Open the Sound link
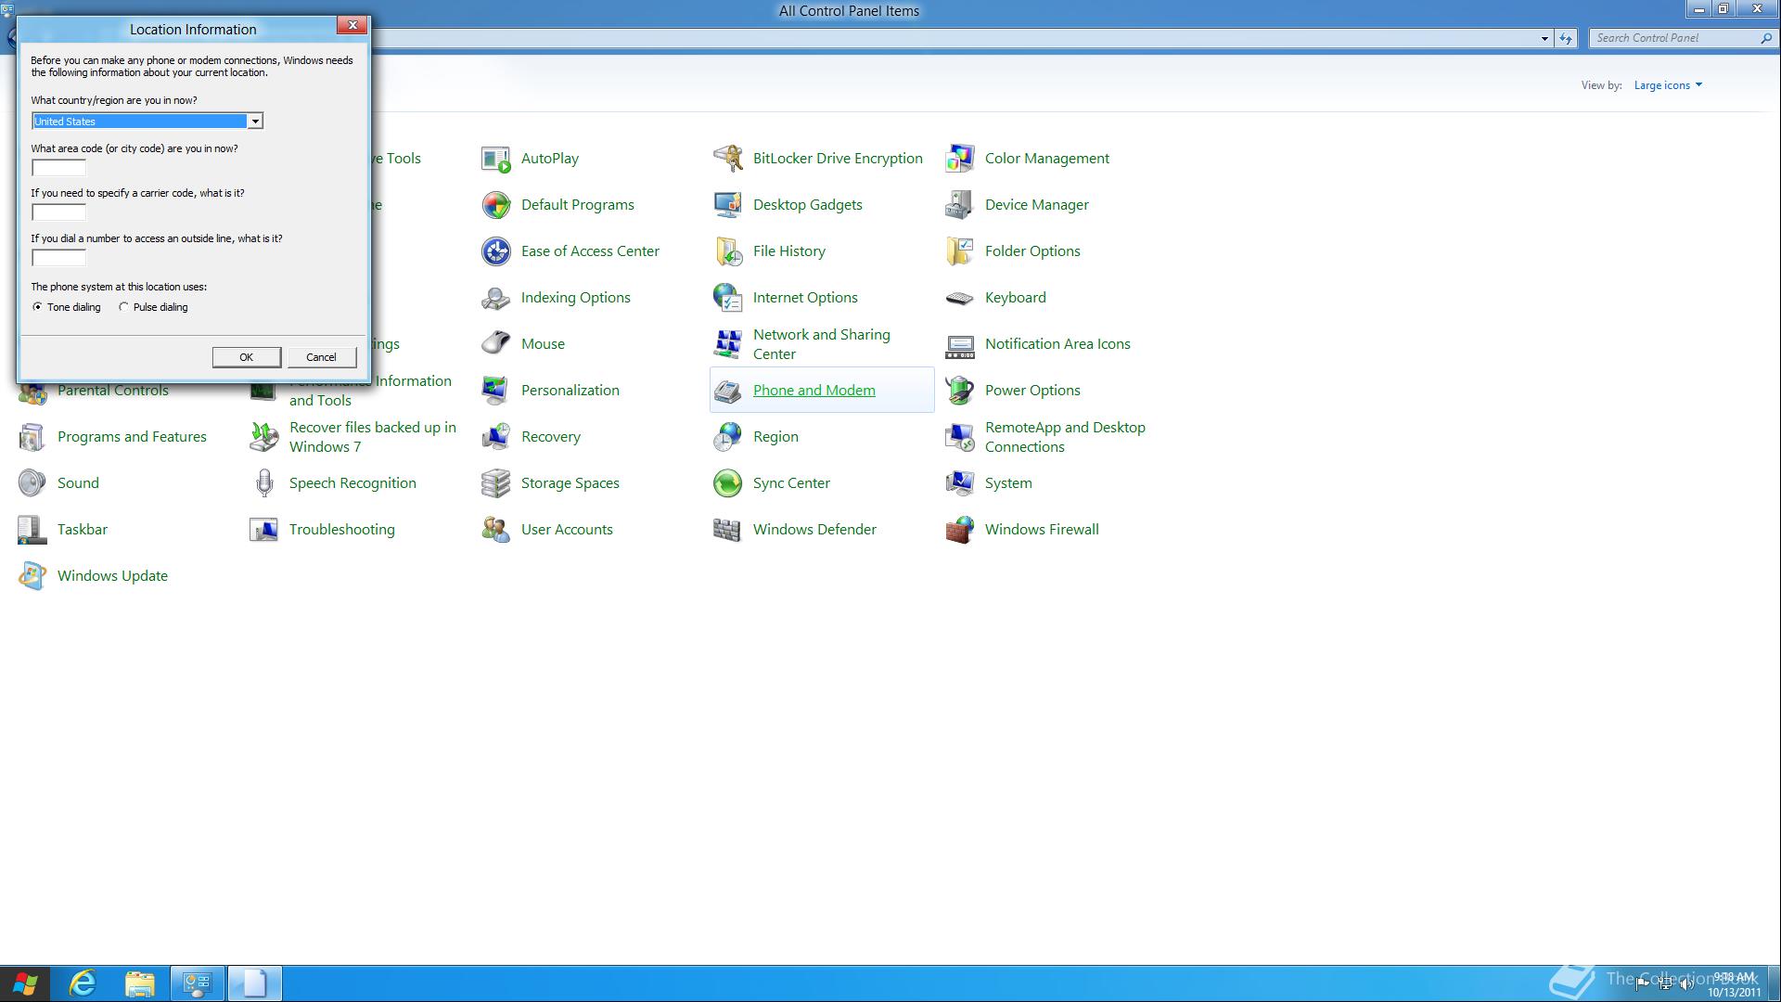The height and width of the screenshot is (1002, 1781). 78,483
